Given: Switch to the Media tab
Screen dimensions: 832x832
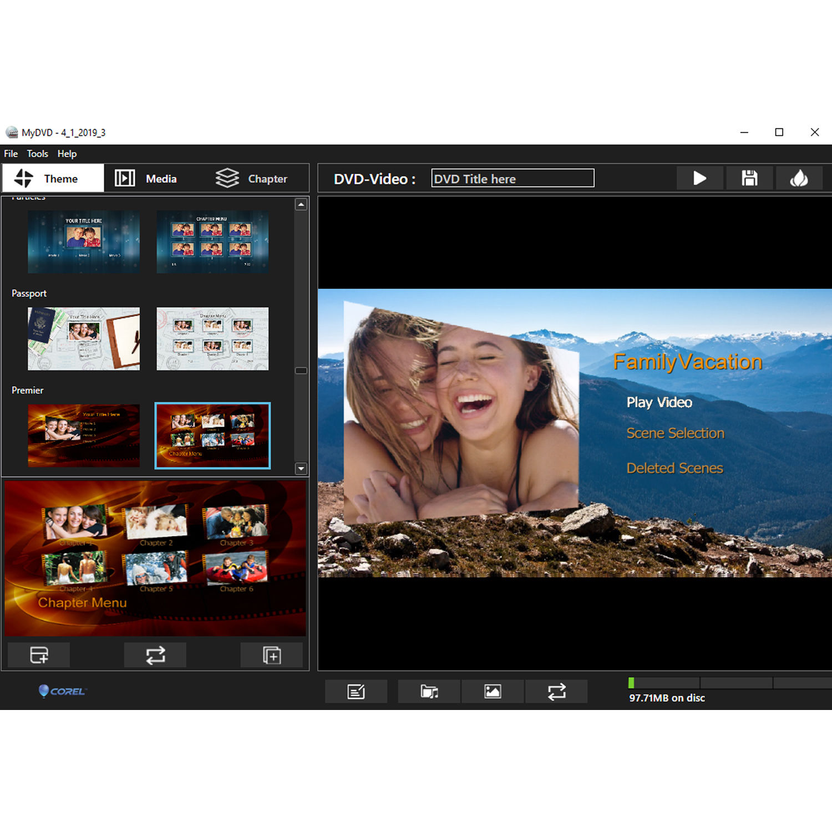Looking at the screenshot, I should pyautogui.click(x=146, y=178).
